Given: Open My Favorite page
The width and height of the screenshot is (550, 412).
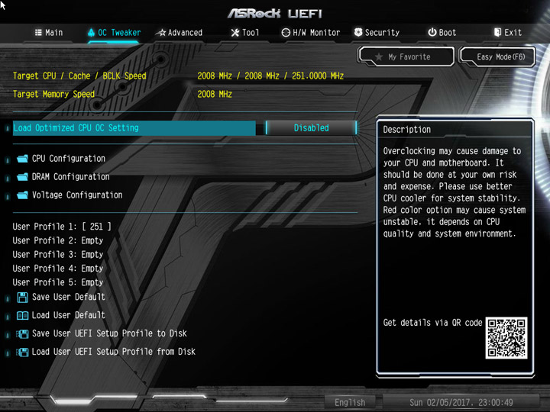Looking at the screenshot, I should tap(406, 56).
